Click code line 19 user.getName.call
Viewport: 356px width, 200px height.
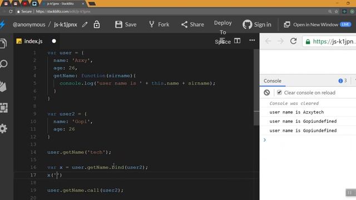(85, 190)
